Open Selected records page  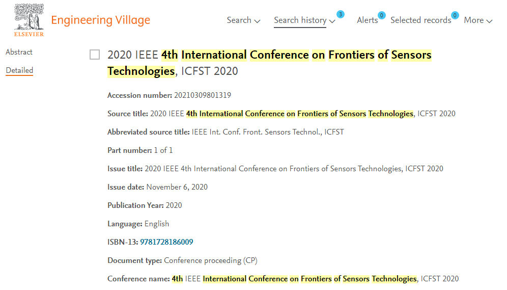pyautogui.click(x=420, y=20)
